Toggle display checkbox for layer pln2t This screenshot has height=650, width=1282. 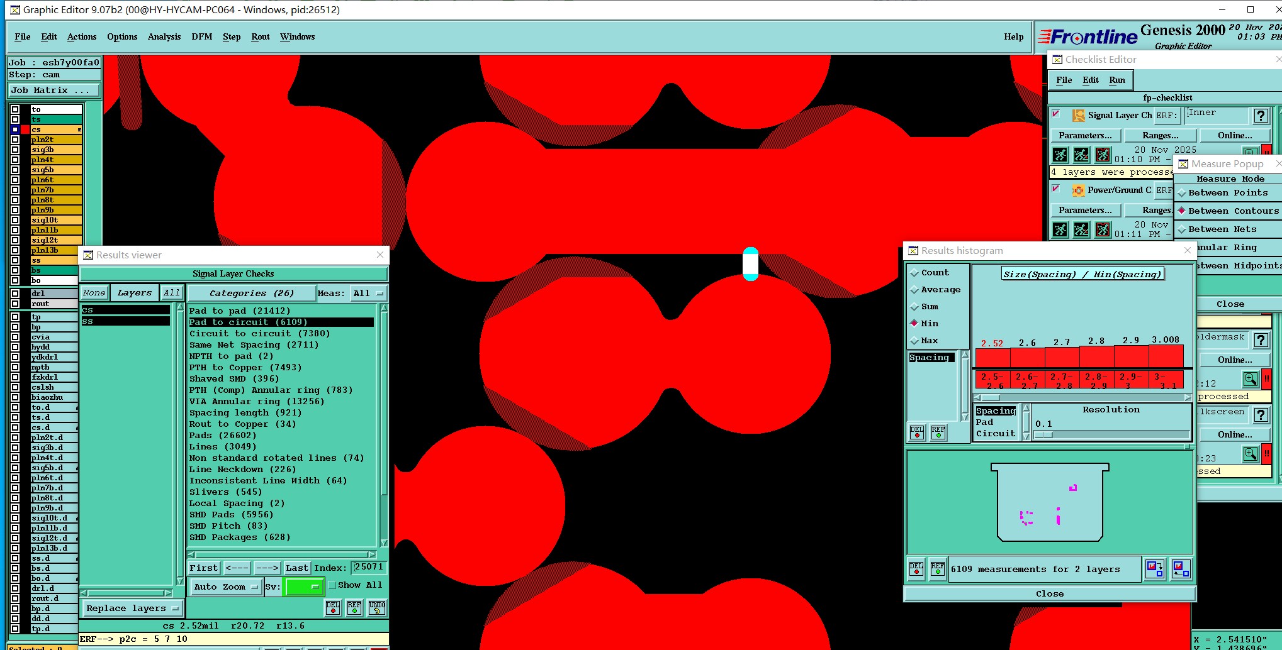pos(15,140)
